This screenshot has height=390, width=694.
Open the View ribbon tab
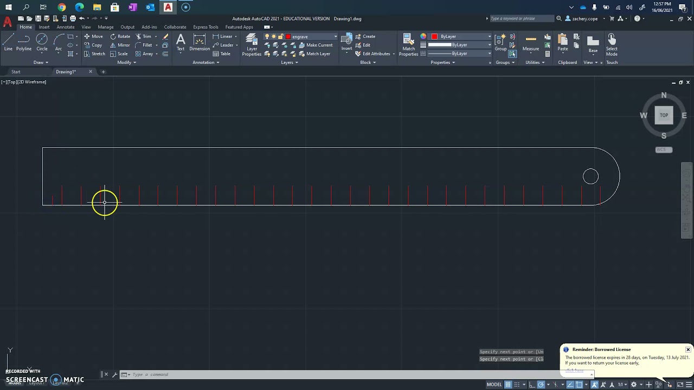pyautogui.click(x=86, y=27)
